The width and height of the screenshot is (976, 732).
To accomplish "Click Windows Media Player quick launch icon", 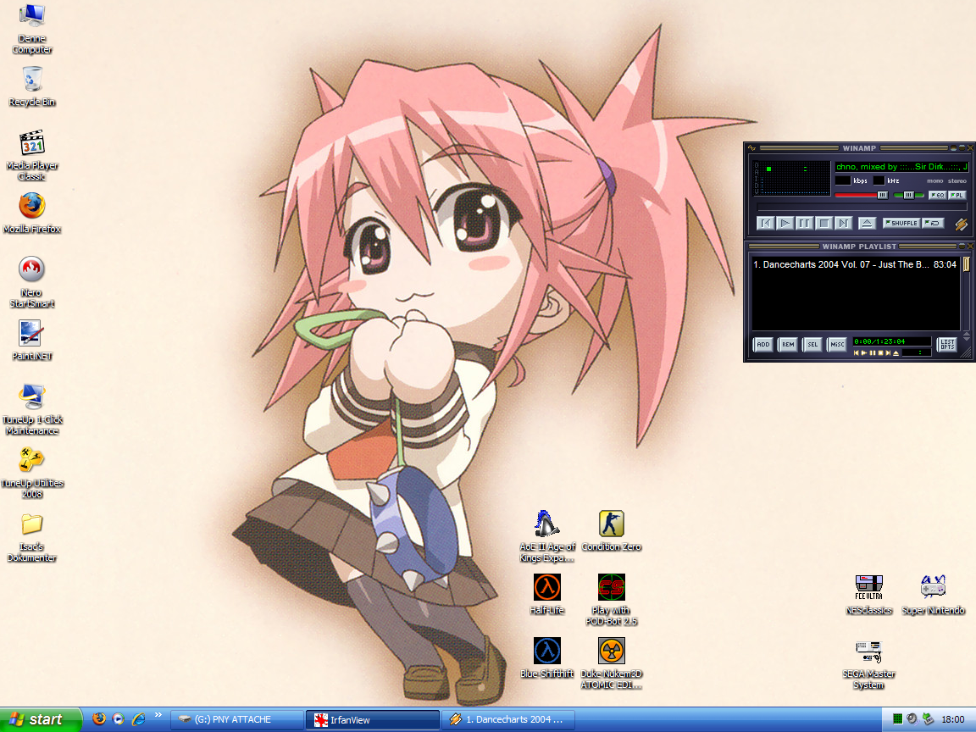I will click(x=119, y=719).
